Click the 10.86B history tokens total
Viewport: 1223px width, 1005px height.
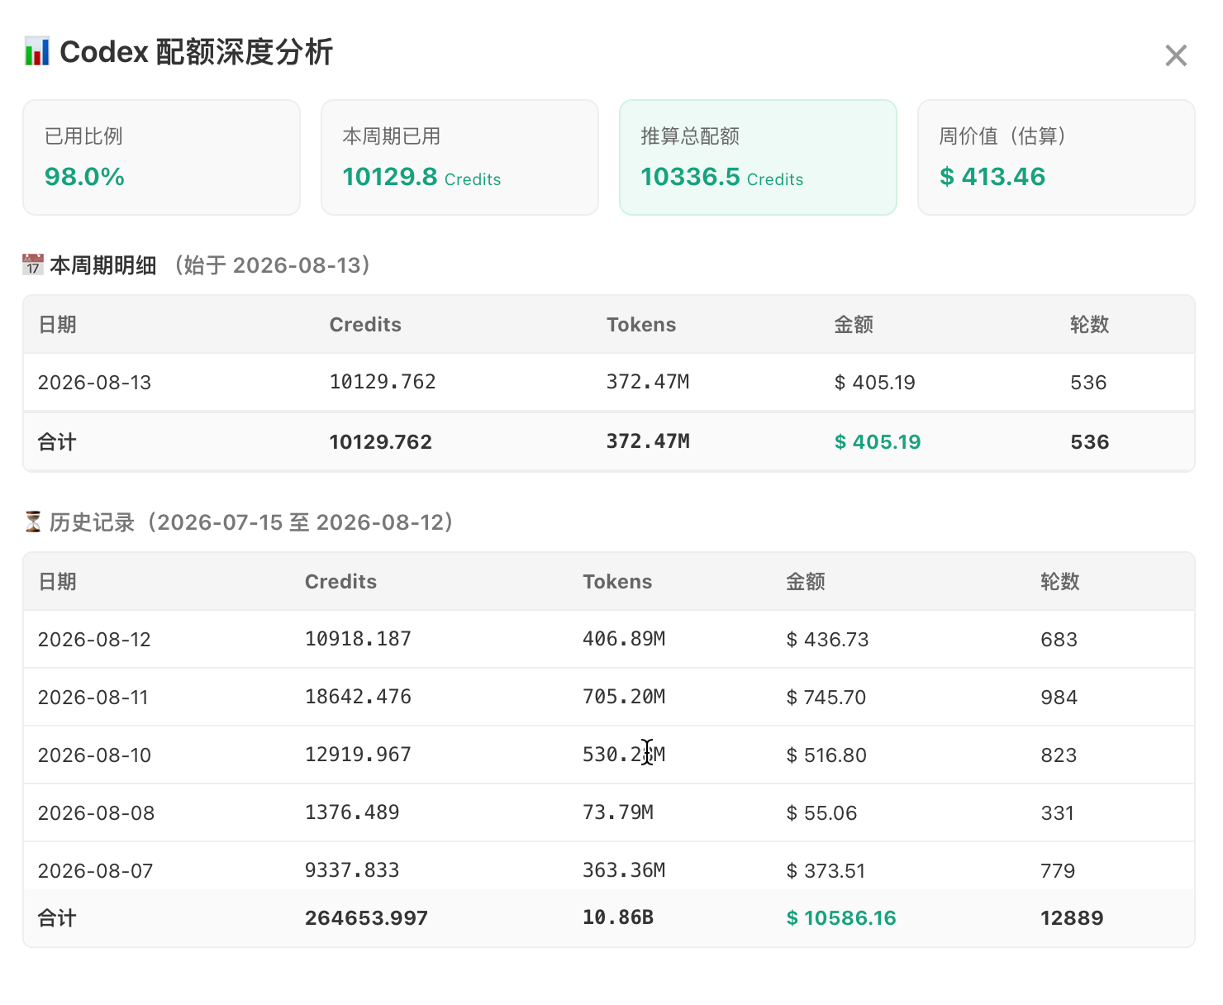[x=618, y=917]
